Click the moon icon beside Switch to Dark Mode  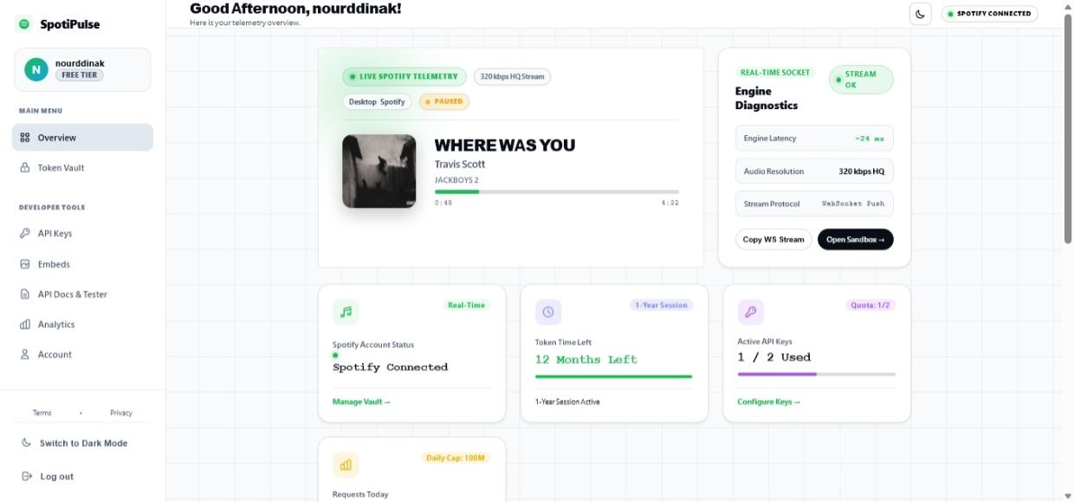pyautogui.click(x=26, y=443)
